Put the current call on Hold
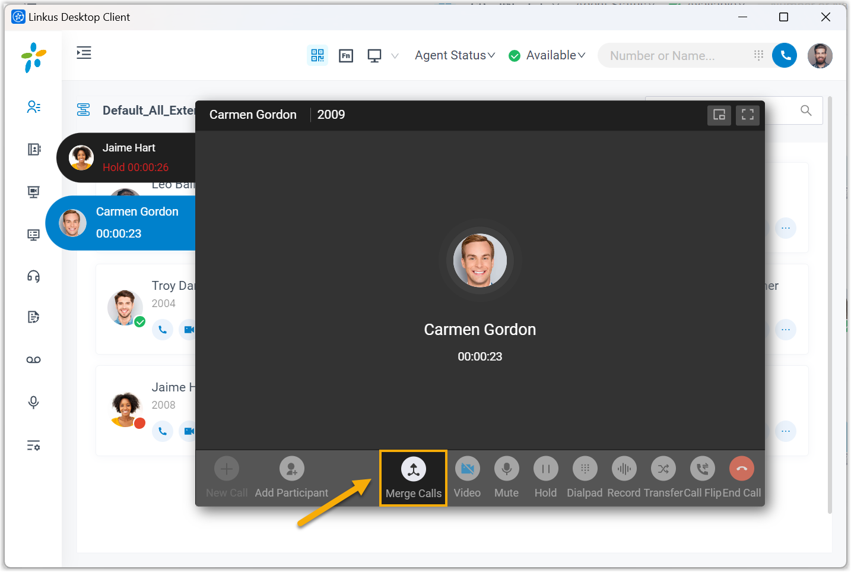This screenshot has width=851, height=572. point(545,478)
